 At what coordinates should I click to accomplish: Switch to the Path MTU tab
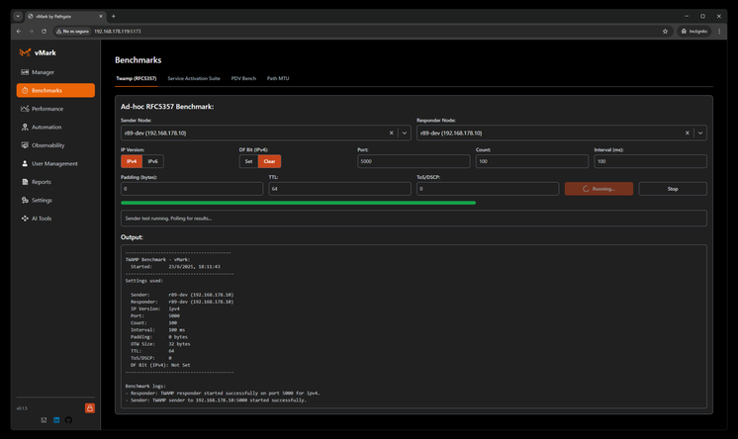pos(278,78)
